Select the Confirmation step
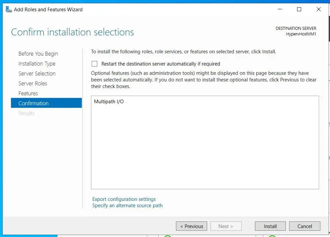 pyautogui.click(x=46, y=103)
